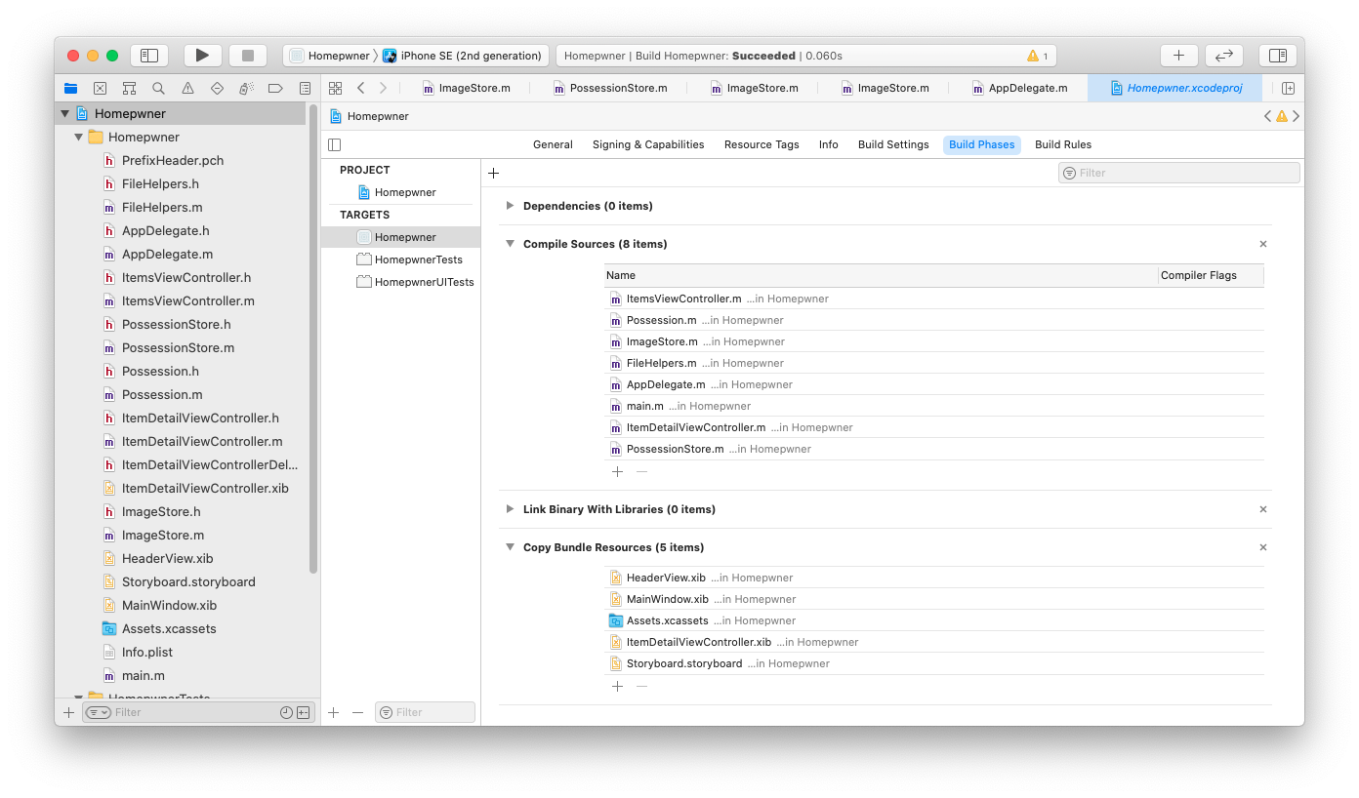Image resolution: width=1359 pixels, height=798 pixels.
Task: Add a file to Copy Bundle Resources
Action: (617, 686)
